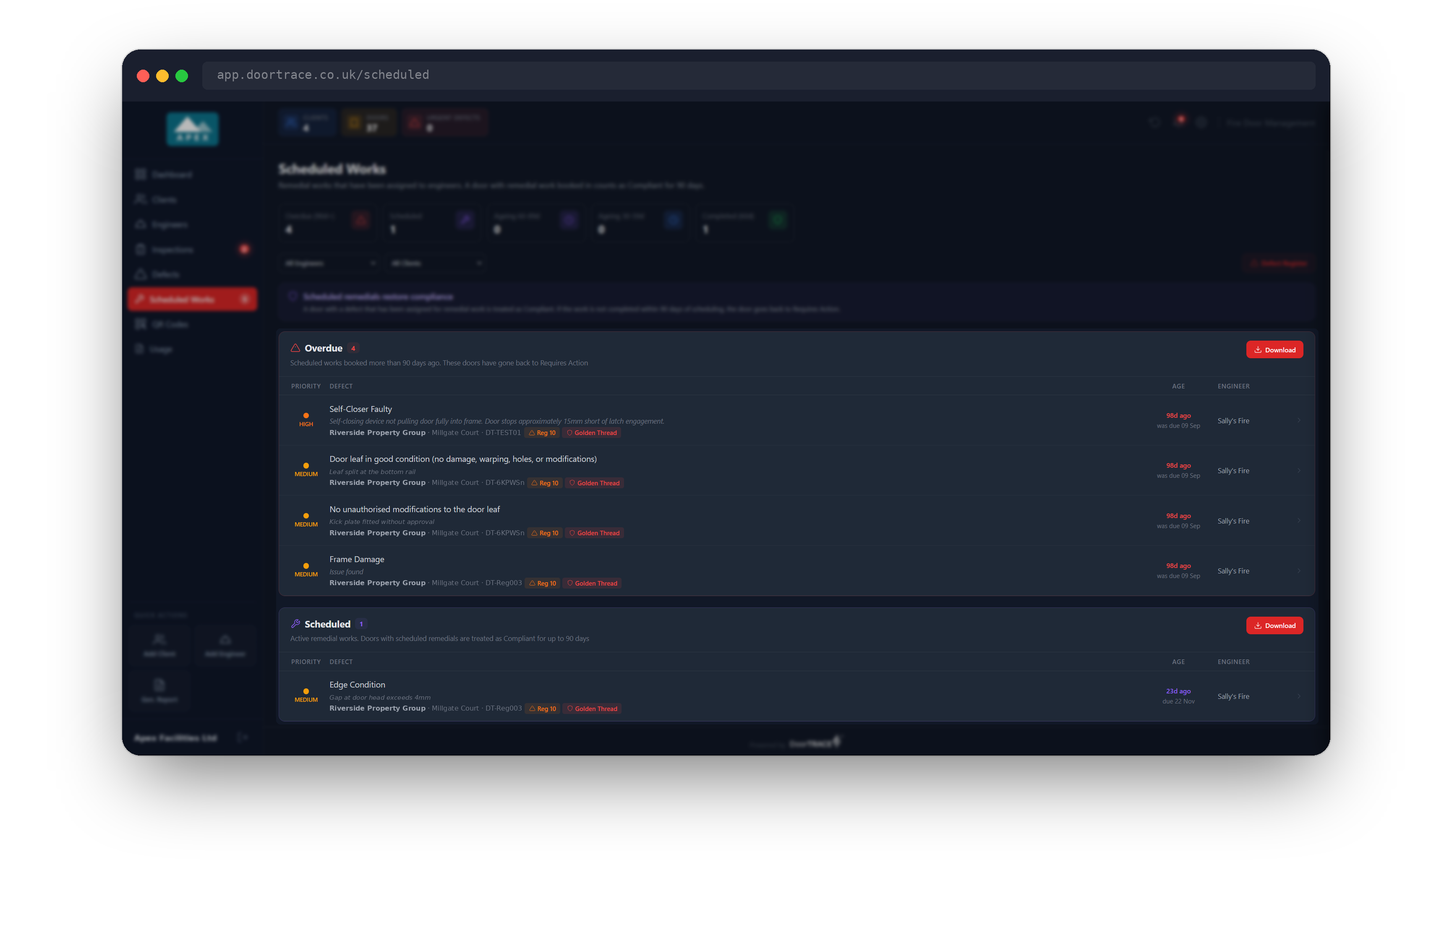This screenshot has height=930, width=1452.
Task: Expand Edge Condition row chevron
Action: click(x=1298, y=696)
